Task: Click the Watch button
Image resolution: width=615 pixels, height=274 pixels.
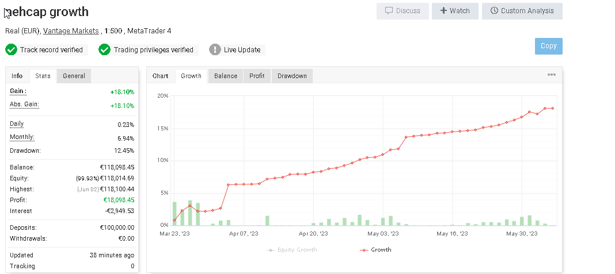Action: point(454,11)
